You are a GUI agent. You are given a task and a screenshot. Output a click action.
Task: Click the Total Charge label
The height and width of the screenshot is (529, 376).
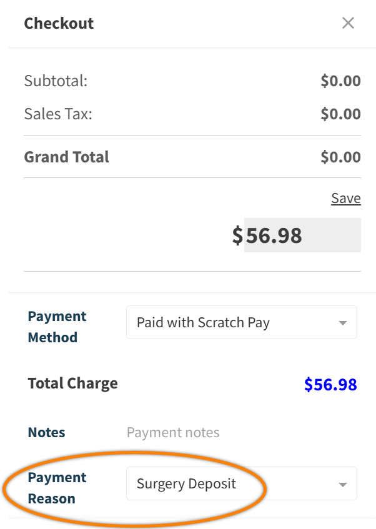pyautogui.click(x=72, y=383)
